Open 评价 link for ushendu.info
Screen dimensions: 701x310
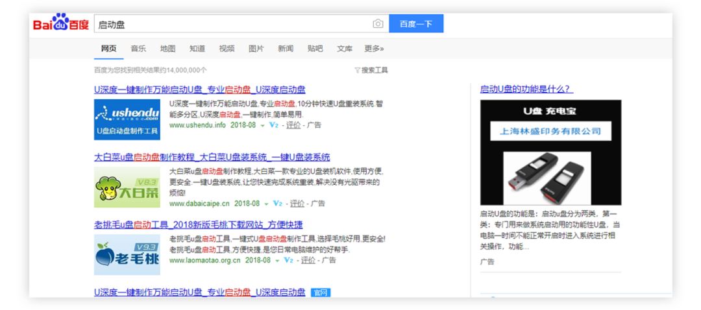click(293, 125)
